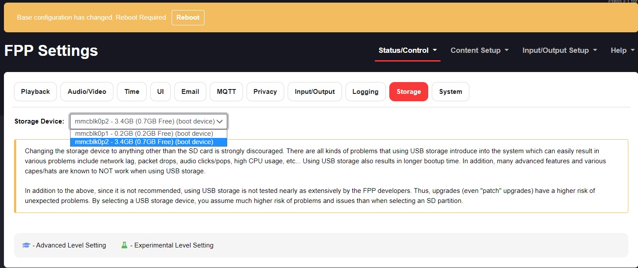Image resolution: width=638 pixels, height=268 pixels.
Task: Switch to the System tab
Action: click(x=450, y=92)
